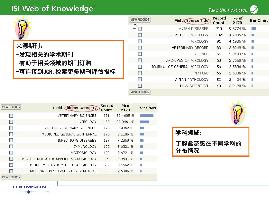The image size is (269, 201).
Task: Click the MULTIDISCIPLINARY SCIENCES category name
Action: click(70, 128)
